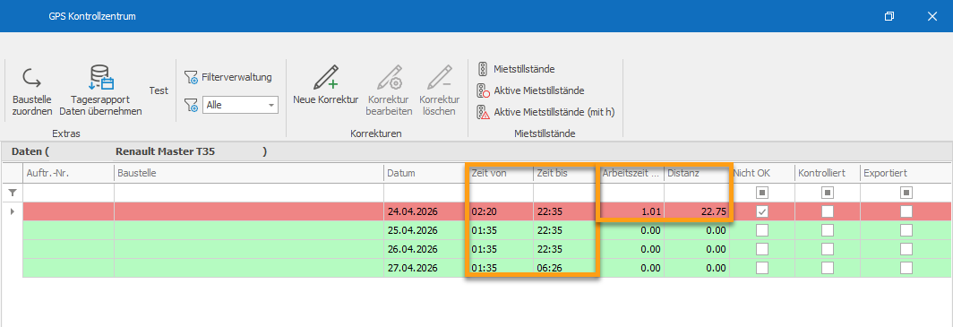Toggle the Kontrolliert filter checkbox
The image size is (953, 327).
coord(828,193)
